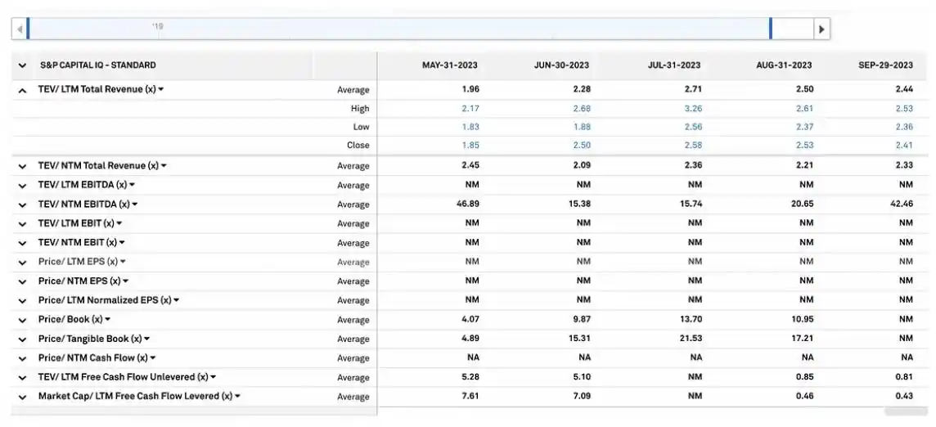Expand Market Cap/ LTM Free Cash Flow Levered

22,397
